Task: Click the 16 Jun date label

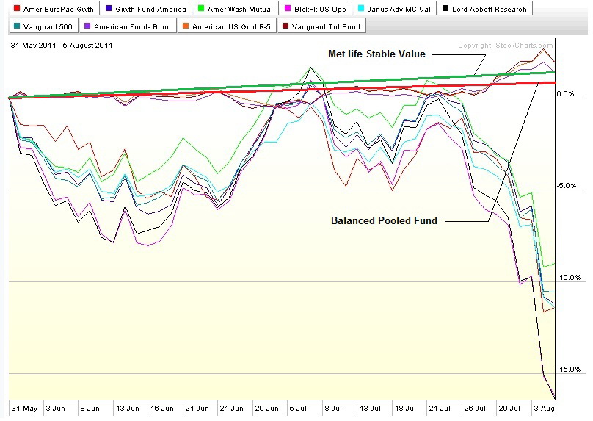Action: click(162, 409)
